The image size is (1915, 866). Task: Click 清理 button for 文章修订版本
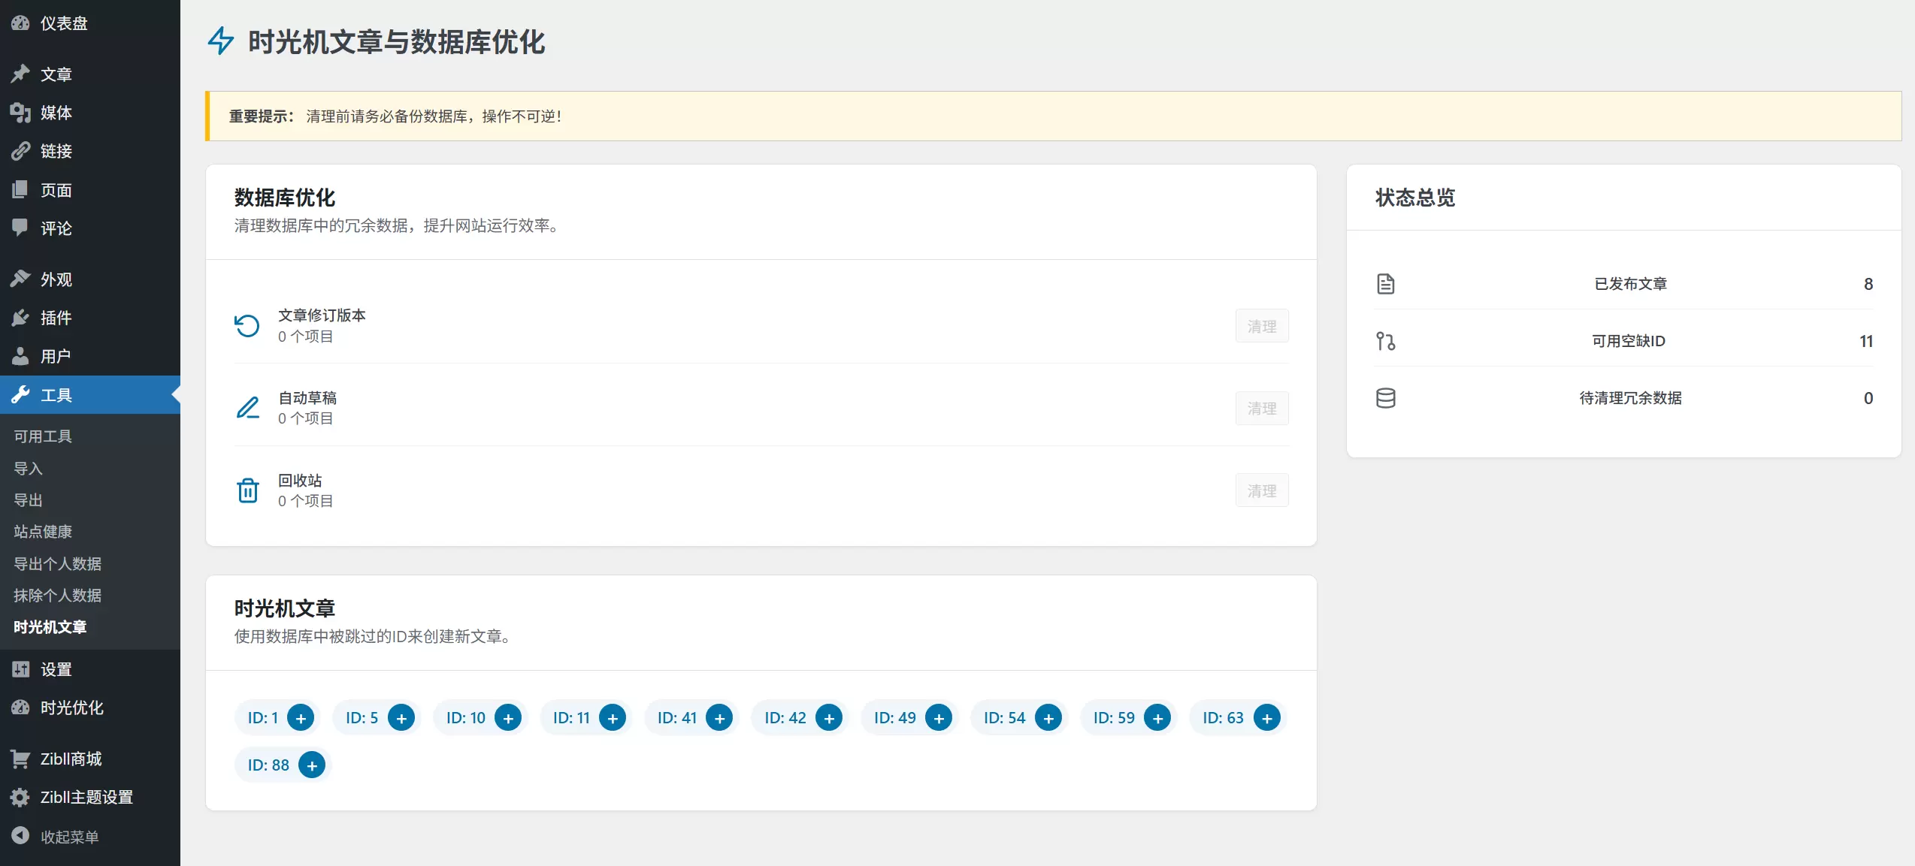point(1262,326)
